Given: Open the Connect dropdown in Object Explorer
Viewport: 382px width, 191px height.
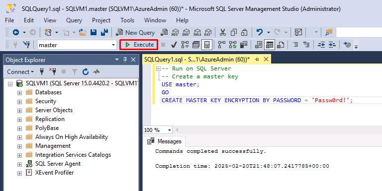Looking at the screenshot, I should tap(20, 71).
